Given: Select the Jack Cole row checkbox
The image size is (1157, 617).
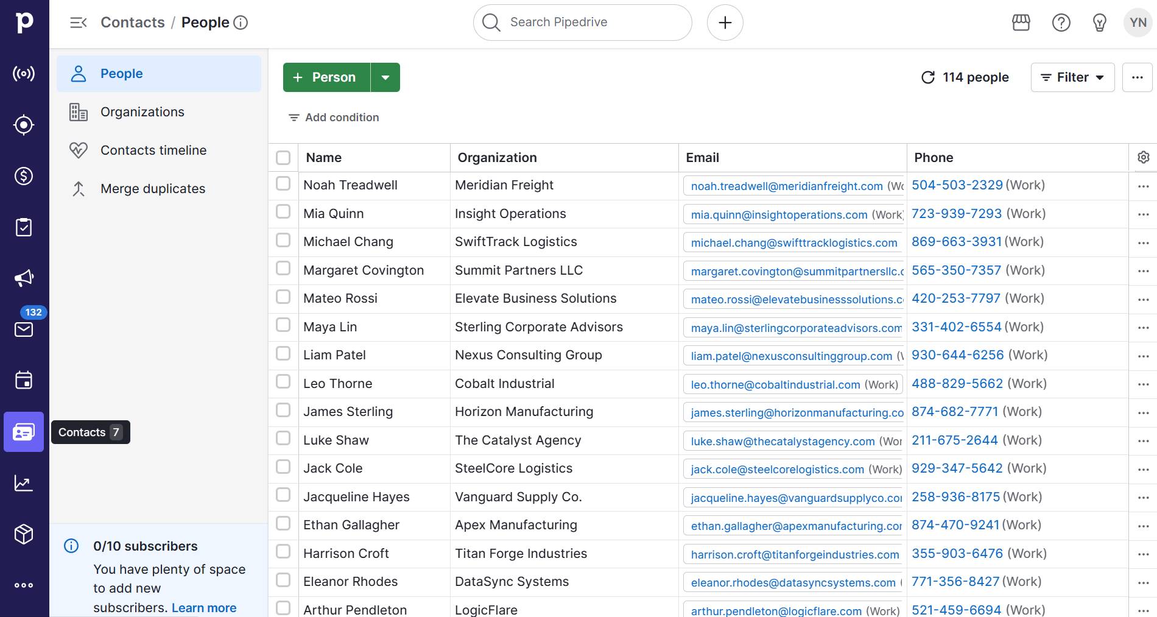Looking at the screenshot, I should pyautogui.click(x=283, y=467).
